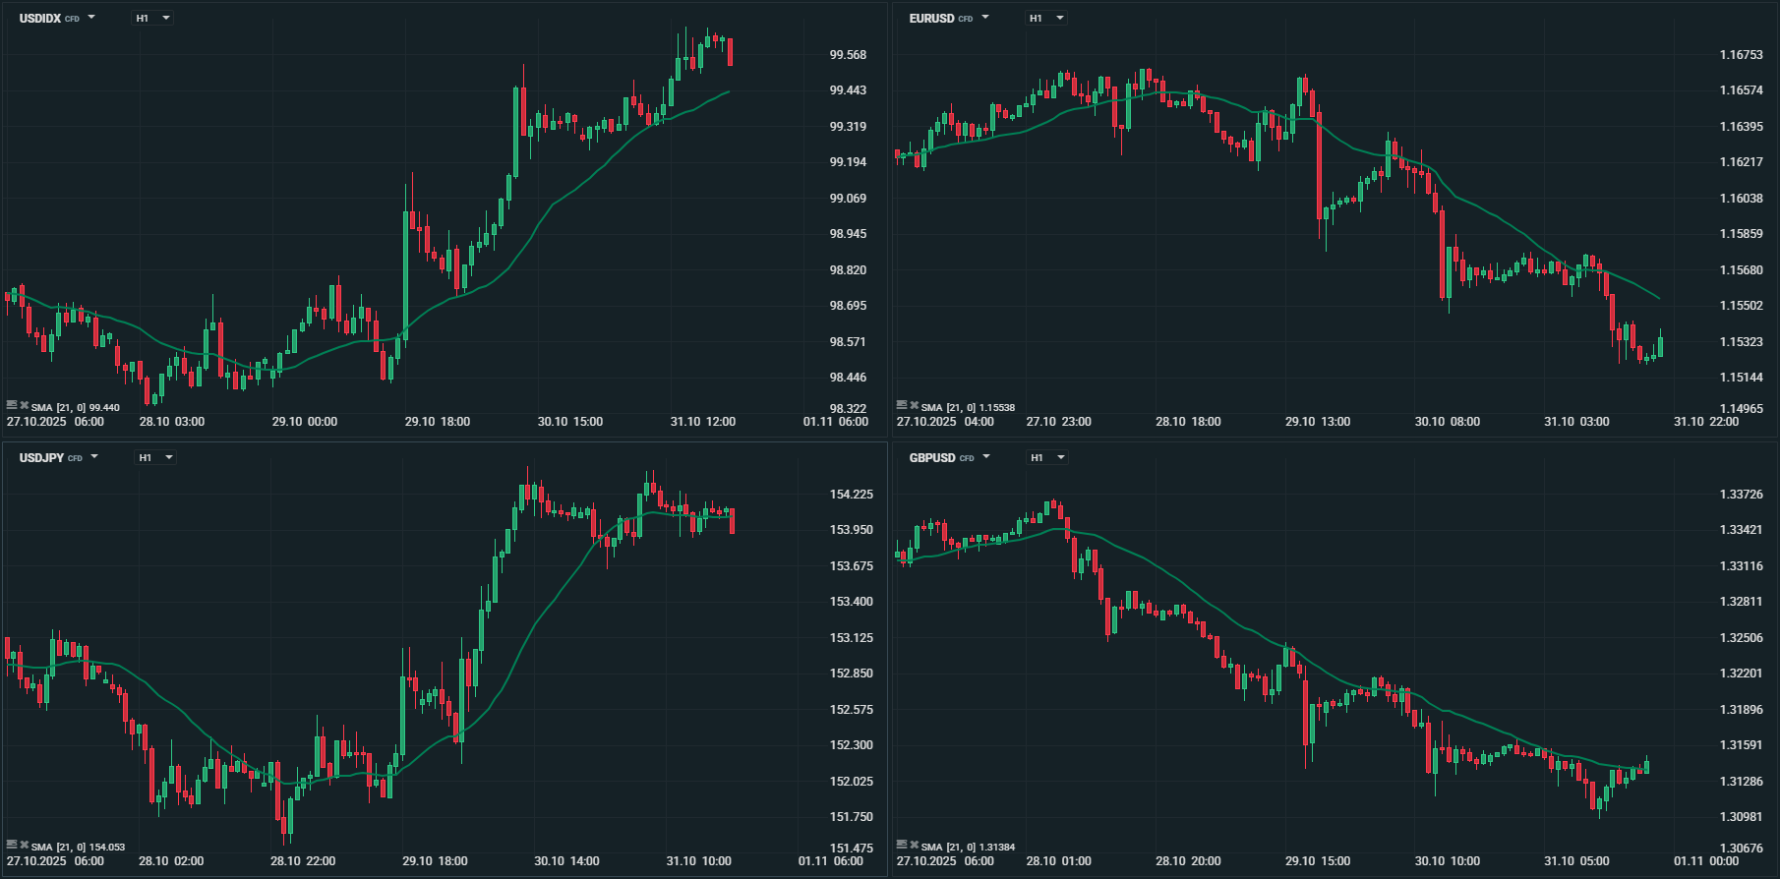
Task: Open H1 timeframe selector on USDJPY chart
Action: (156, 457)
